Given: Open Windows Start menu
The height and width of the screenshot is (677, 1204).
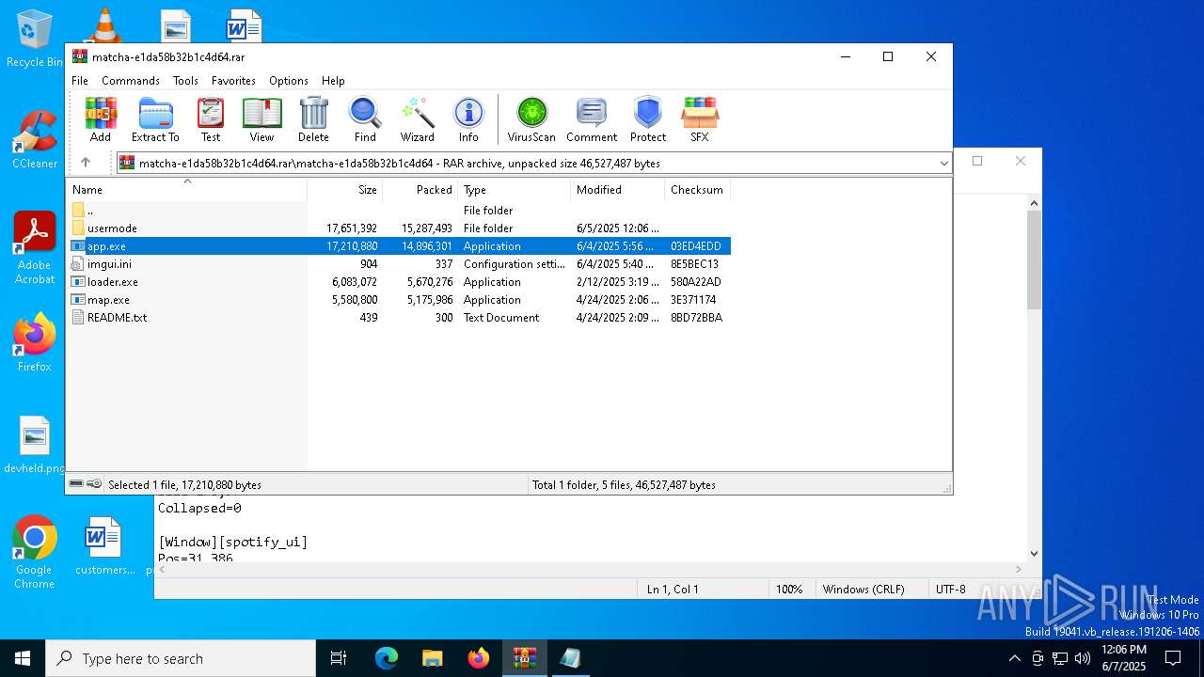Looking at the screenshot, I should pyautogui.click(x=23, y=658).
